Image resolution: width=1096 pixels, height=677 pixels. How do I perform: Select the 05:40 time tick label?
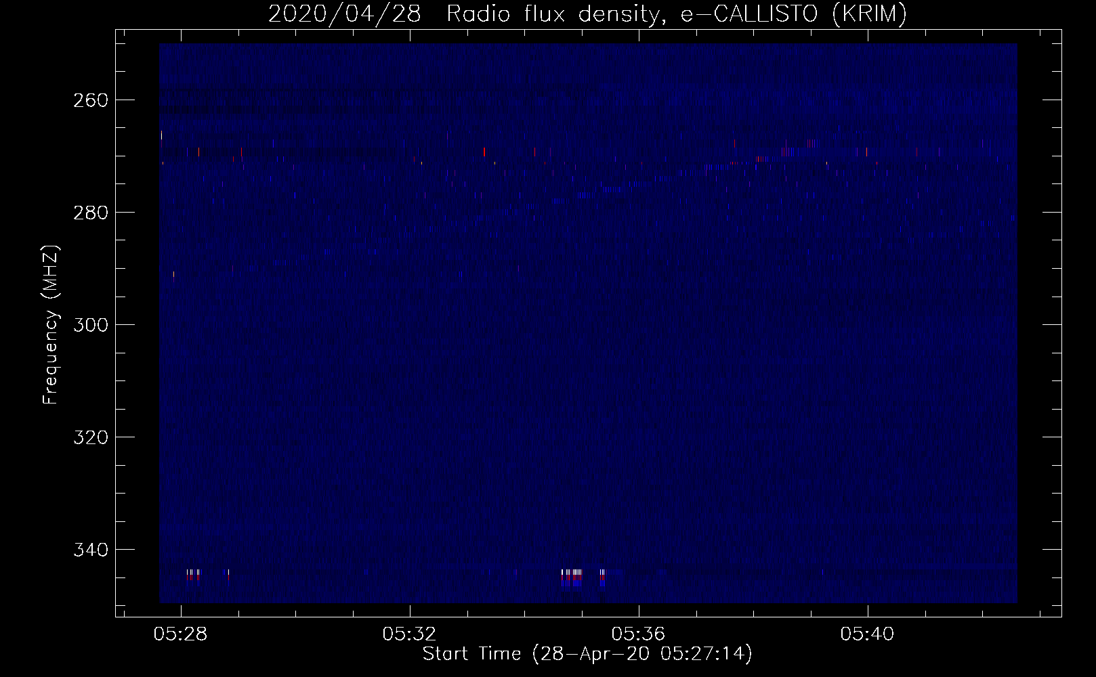pos(868,634)
